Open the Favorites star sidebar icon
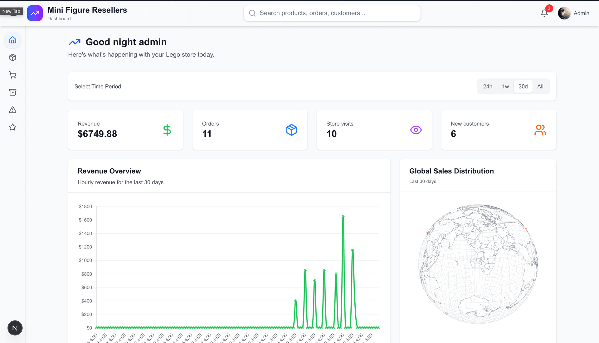This screenshot has height=343, width=599. click(12, 127)
